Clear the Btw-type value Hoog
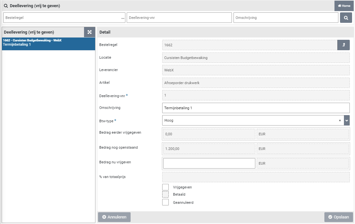The width and height of the screenshot is (355, 224). tap(340, 120)
